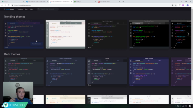This screenshot has width=193, height=108.
Task: Open the Neon Bunny Theme title
Action: pyautogui.click(x=149, y=21)
